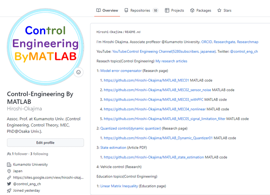The height and width of the screenshot is (195, 270).
Task: Click the Twitter bird icon in sidebar
Action: click(x=9, y=184)
